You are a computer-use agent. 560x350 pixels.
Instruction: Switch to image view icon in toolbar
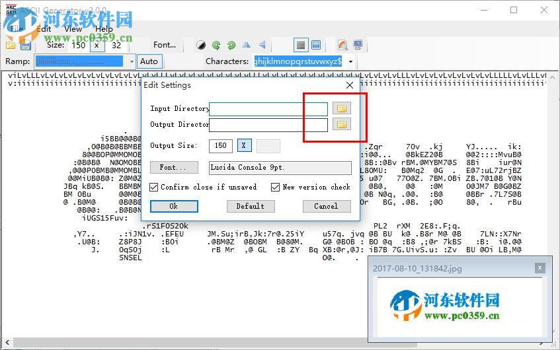(x=316, y=45)
